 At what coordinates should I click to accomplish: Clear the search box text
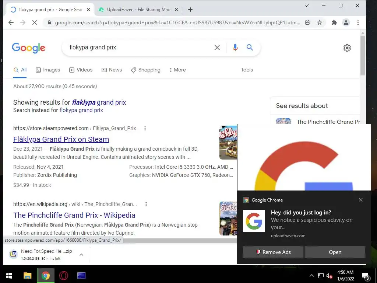(x=217, y=48)
